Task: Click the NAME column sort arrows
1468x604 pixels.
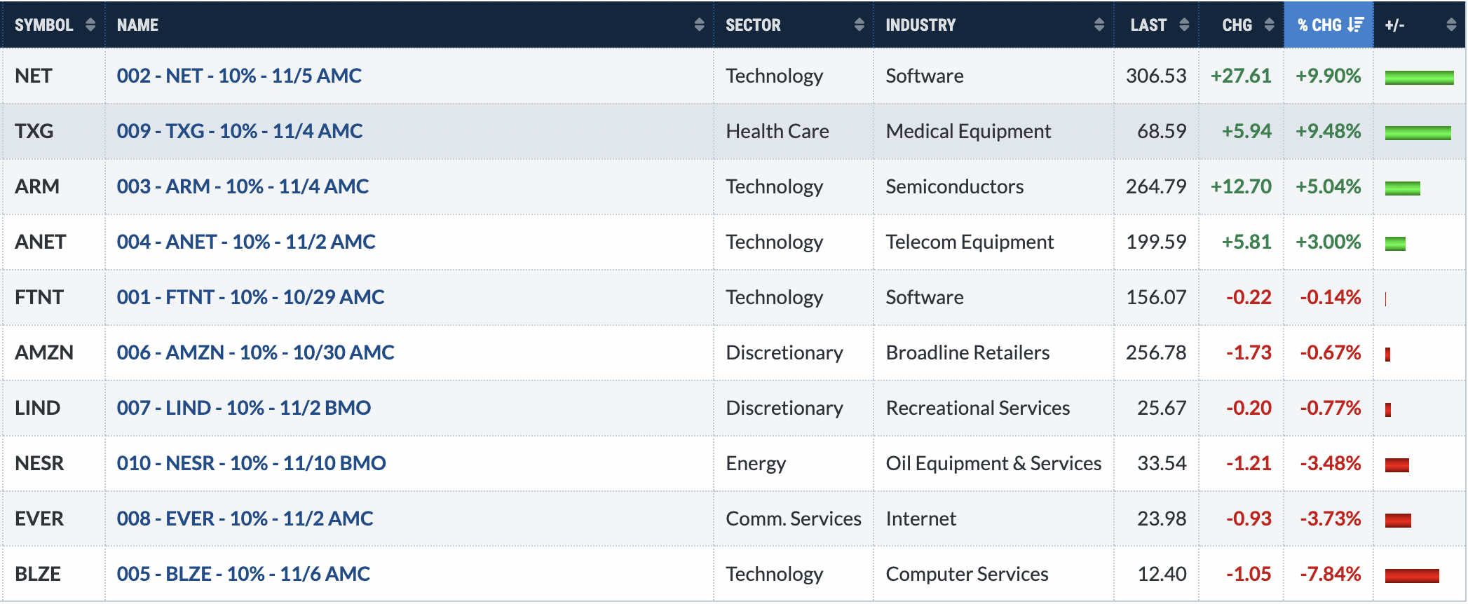Action: click(x=699, y=25)
